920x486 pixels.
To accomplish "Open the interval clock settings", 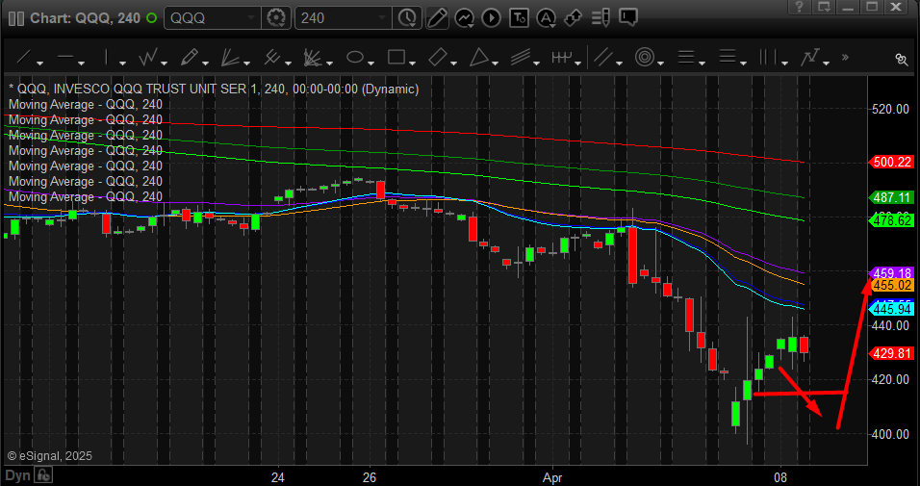I will [407, 17].
